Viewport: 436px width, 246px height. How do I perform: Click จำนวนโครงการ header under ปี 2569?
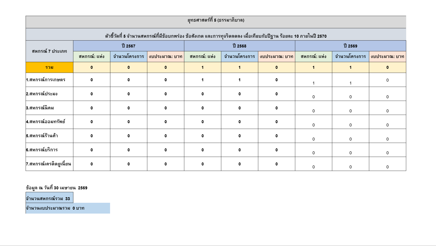point(351,57)
